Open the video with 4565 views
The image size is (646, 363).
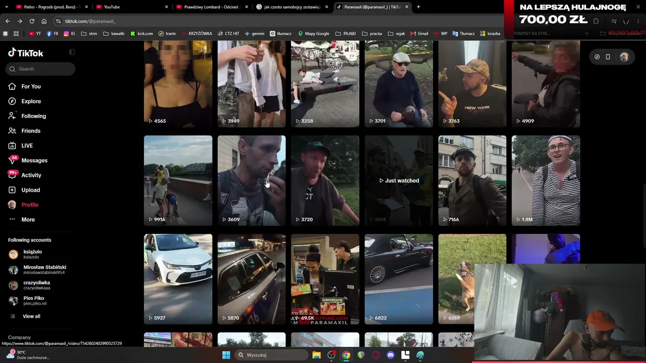coord(178,84)
